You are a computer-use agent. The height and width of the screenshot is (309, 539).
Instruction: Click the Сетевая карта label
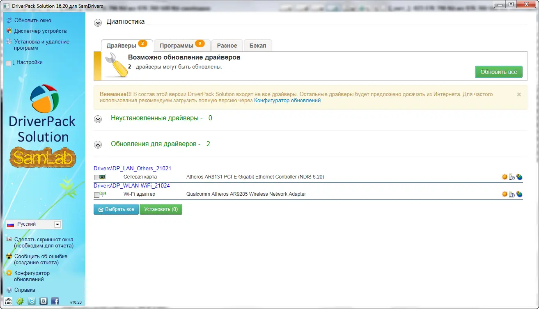(x=140, y=177)
